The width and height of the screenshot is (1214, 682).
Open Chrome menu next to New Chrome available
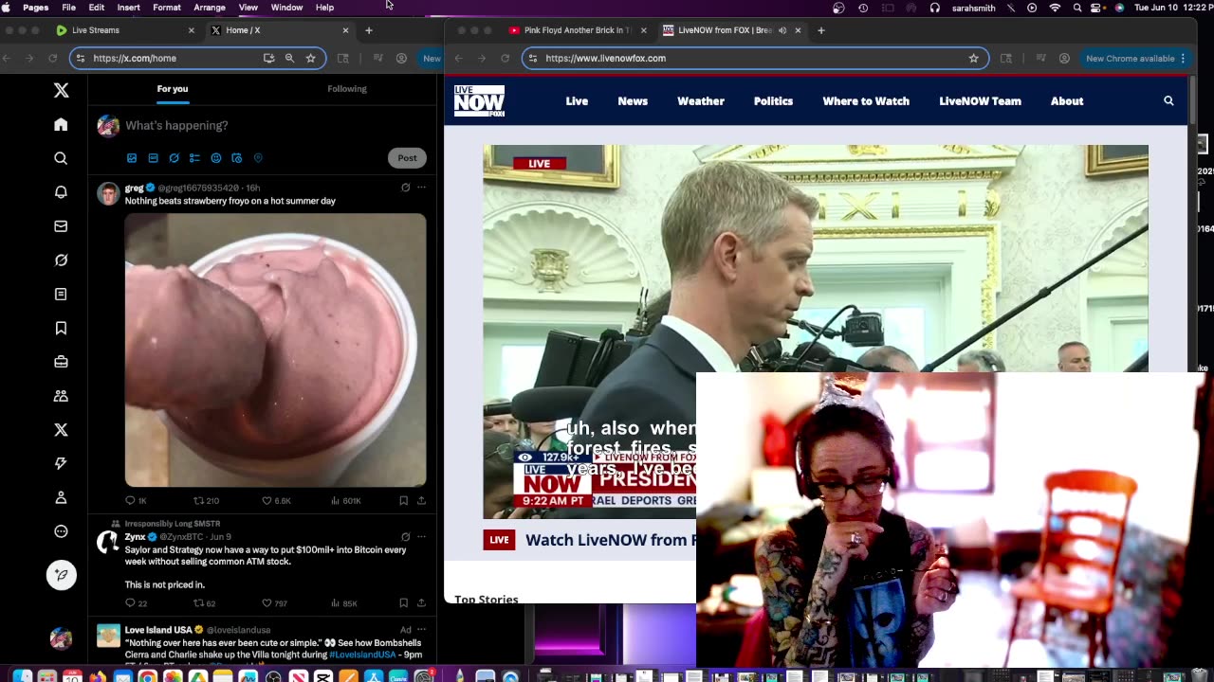coord(1183,58)
